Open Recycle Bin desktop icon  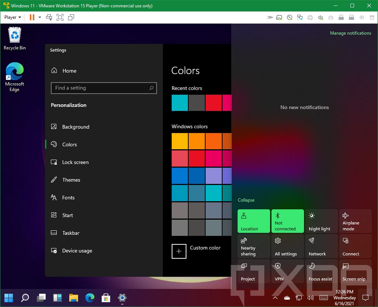pyautogui.click(x=15, y=39)
